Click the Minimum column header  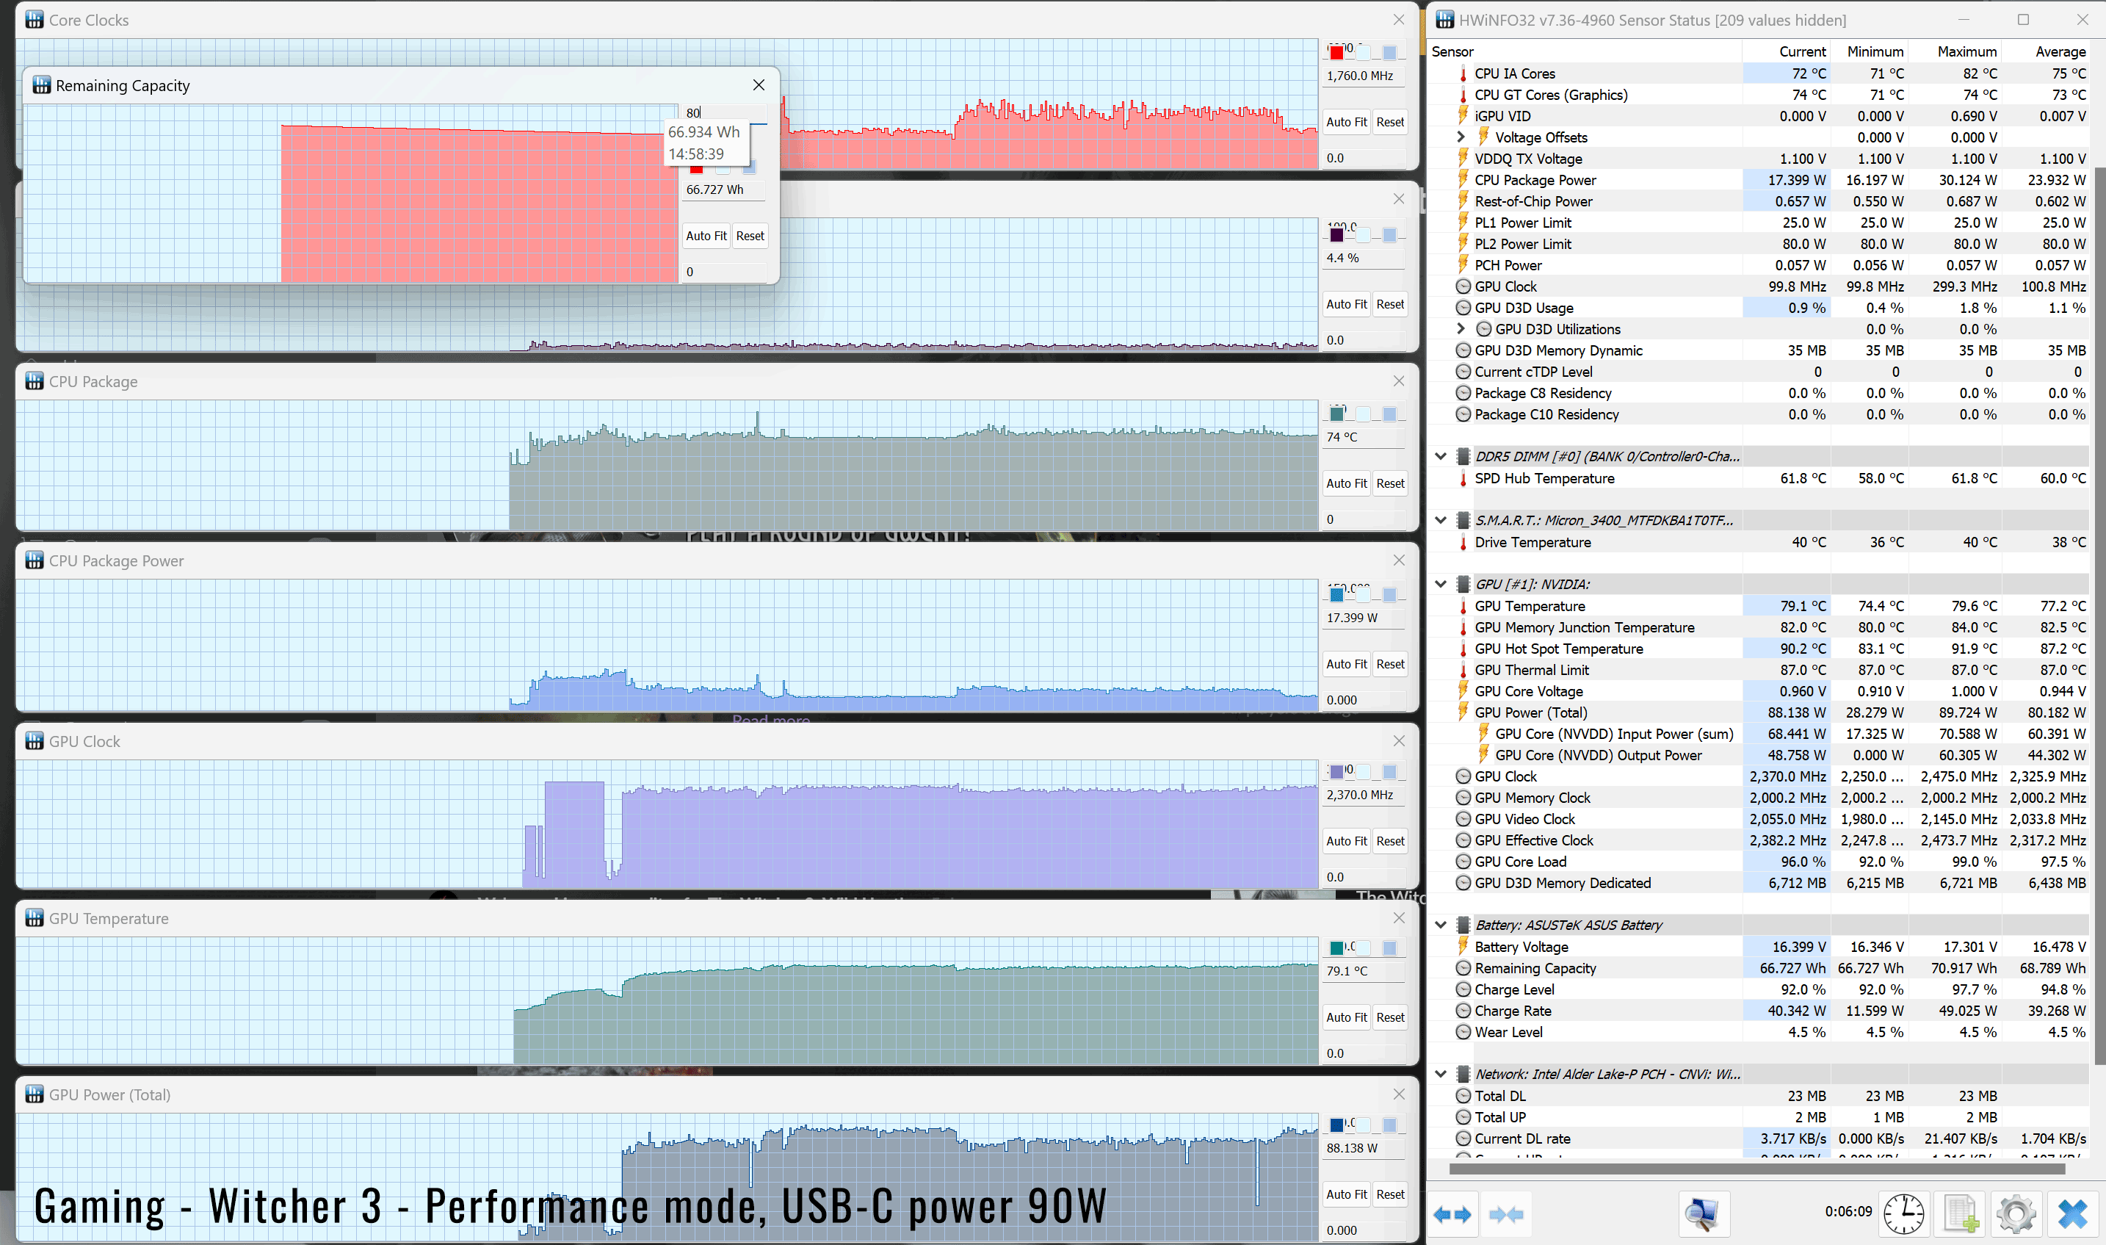(x=1870, y=51)
